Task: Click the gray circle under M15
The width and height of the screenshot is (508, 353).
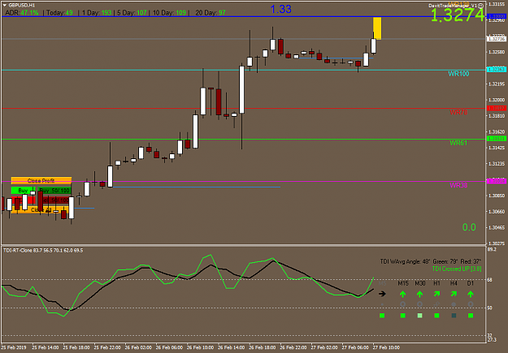Action: click(402, 304)
